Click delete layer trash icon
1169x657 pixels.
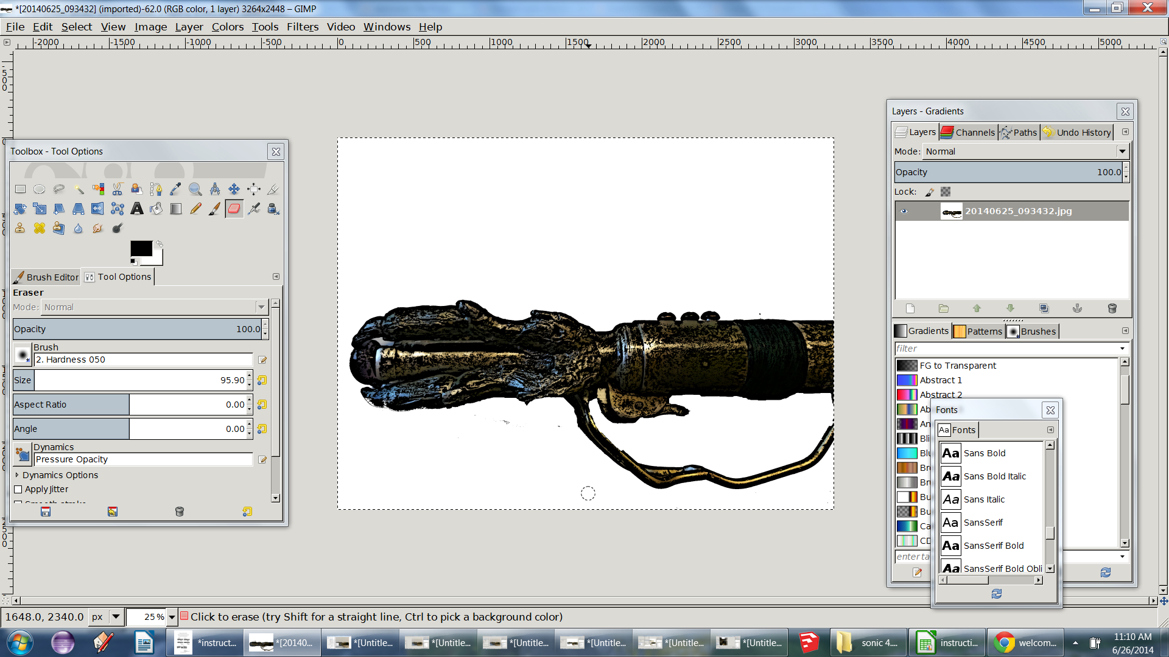coord(1112,308)
